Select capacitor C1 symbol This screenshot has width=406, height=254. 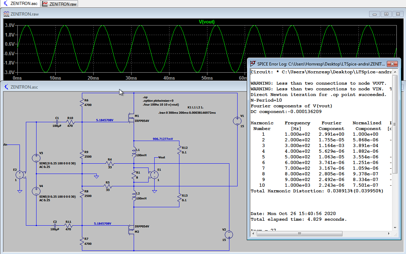coord(57,122)
